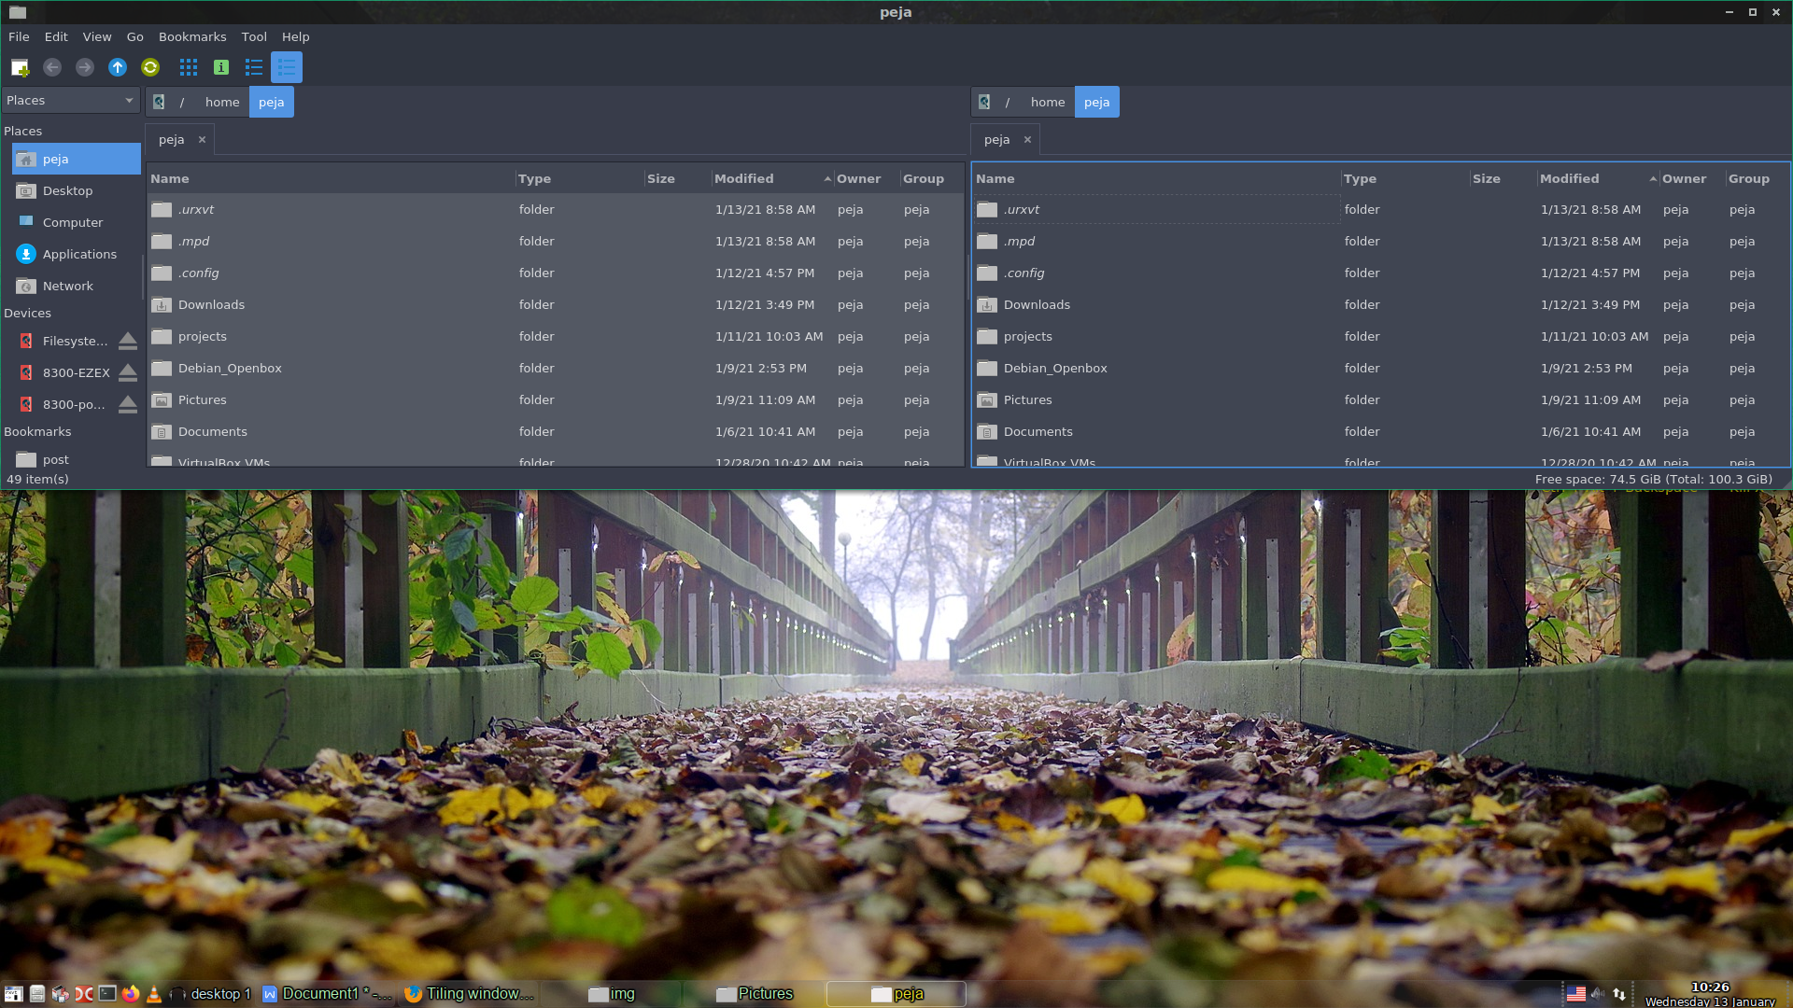Image resolution: width=1793 pixels, height=1008 pixels.
Task: Launch VLC from the panel
Action: [154, 994]
